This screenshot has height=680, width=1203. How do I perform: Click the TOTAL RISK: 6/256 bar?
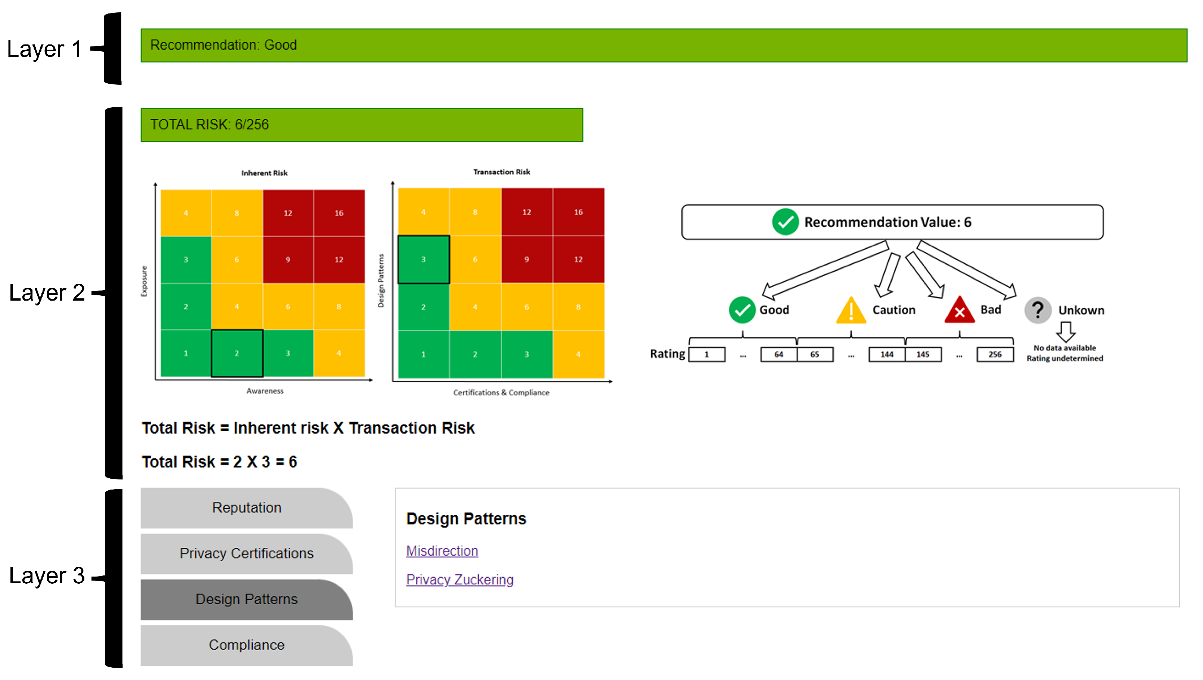tap(361, 125)
